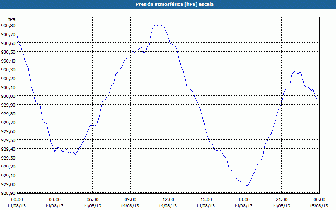Click the 930,20 axis value

click(x=8, y=78)
